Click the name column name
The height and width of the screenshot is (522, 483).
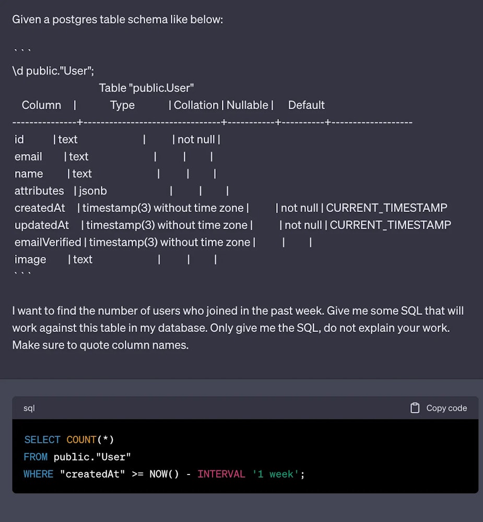point(29,174)
